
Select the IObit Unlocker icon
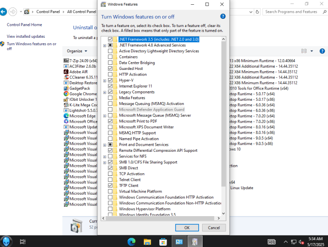click(66, 99)
